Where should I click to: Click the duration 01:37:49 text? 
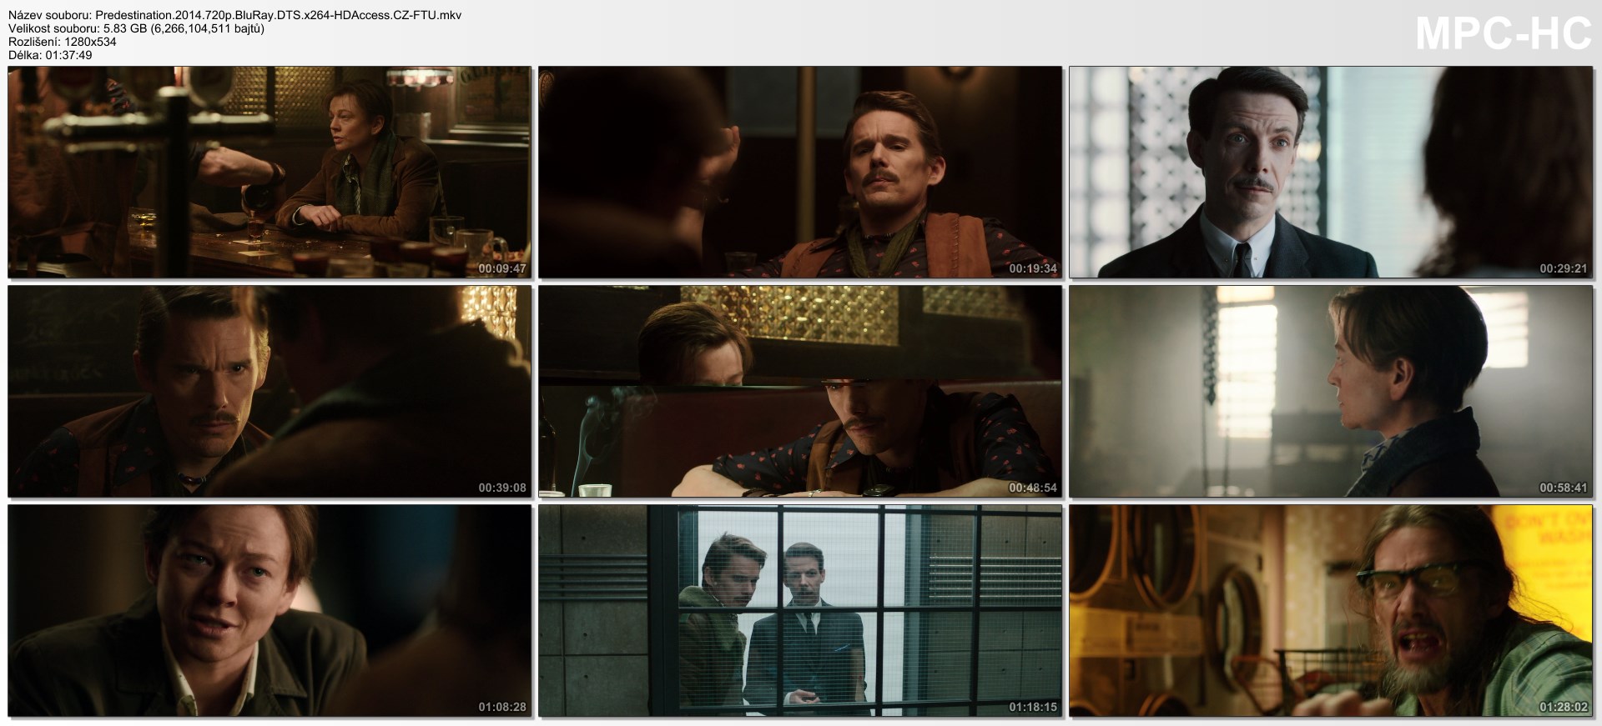(x=51, y=55)
